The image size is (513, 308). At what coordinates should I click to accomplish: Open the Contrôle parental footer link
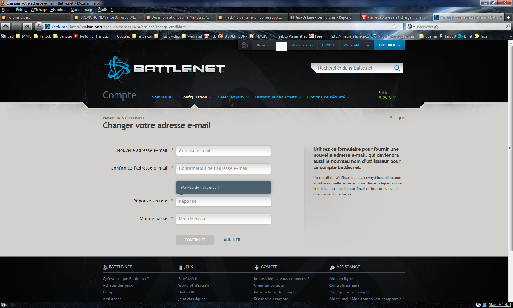(x=345, y=285)
